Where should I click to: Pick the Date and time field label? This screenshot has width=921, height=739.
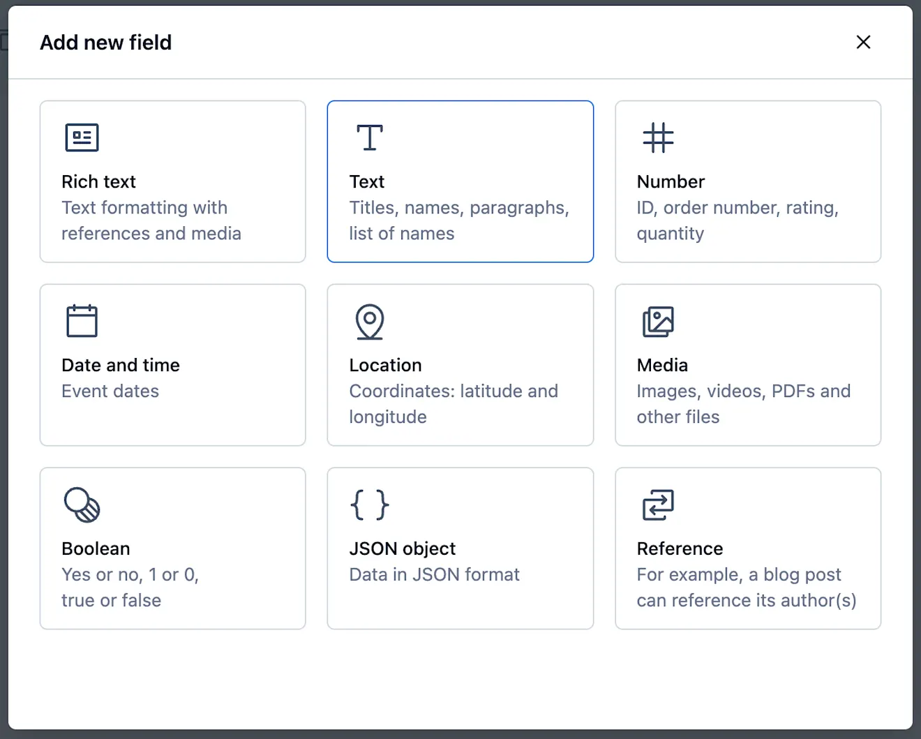click(x=121, y=365)
